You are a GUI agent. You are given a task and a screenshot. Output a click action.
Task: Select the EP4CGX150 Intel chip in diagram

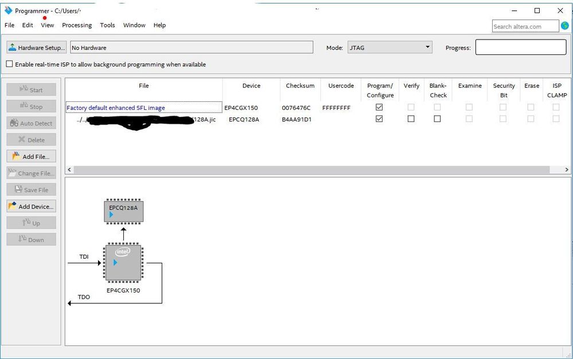(x=123, y=263)
